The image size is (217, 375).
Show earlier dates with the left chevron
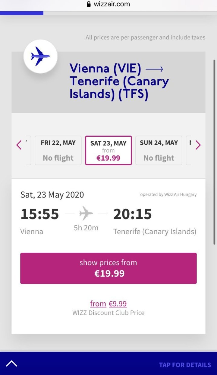tap(19, 145)
